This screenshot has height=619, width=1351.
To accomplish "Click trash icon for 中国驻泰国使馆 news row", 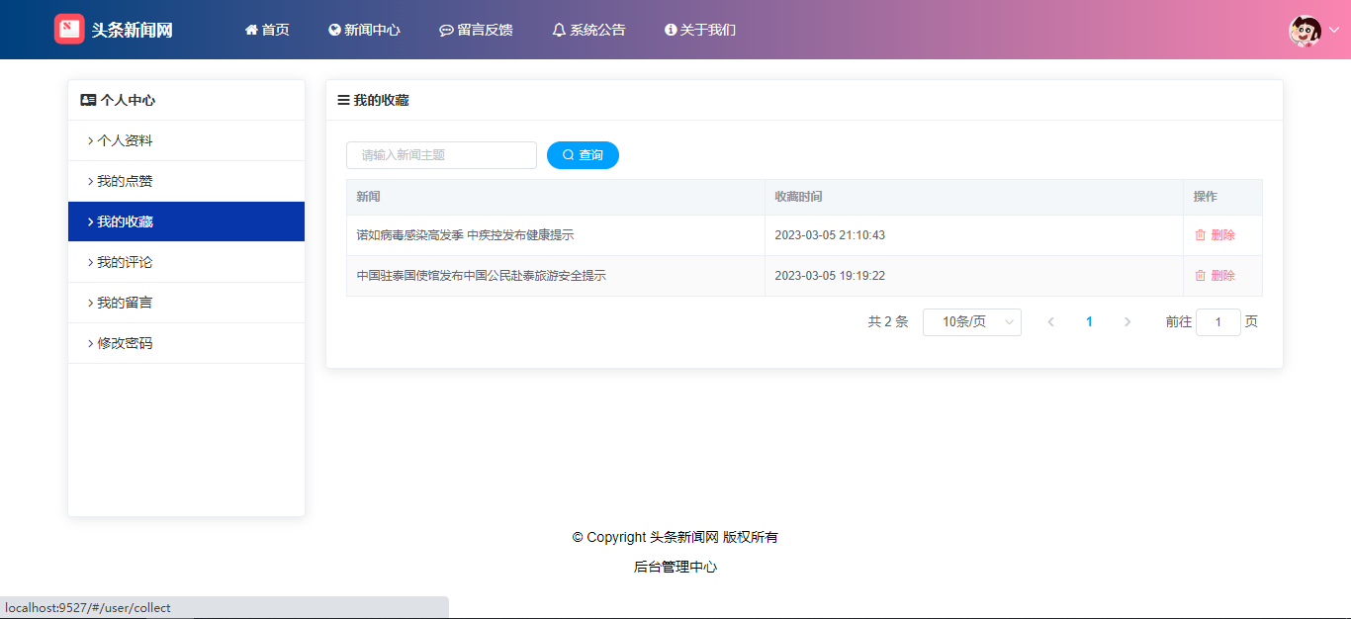I will [1201, 276].
